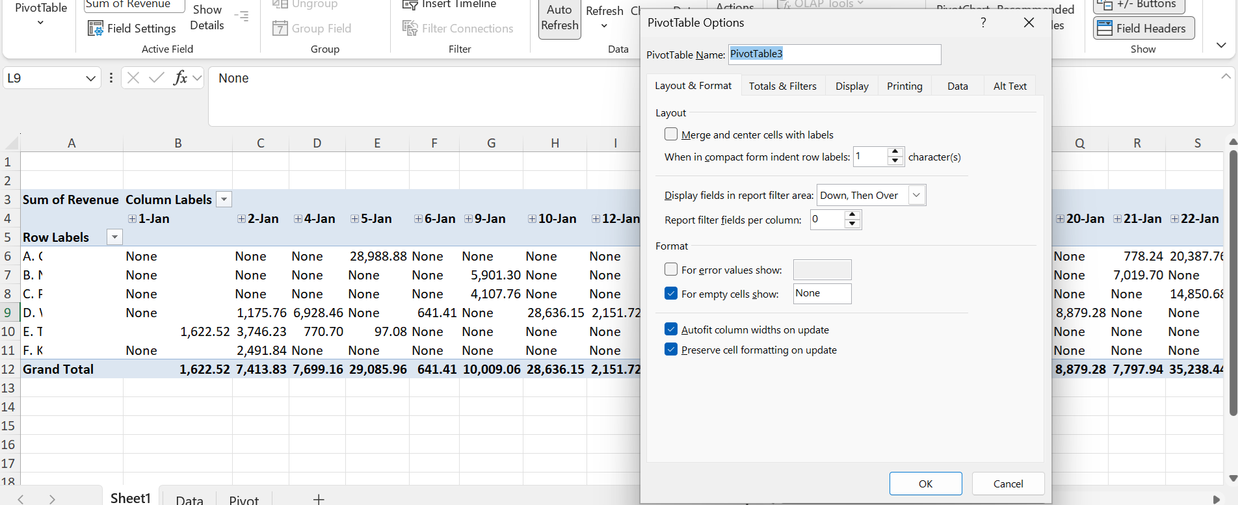This screenshot has width=1238, height=505.
Task: Click the confirm entry checkmark in formula bar
Action: [x=157, y=78]
